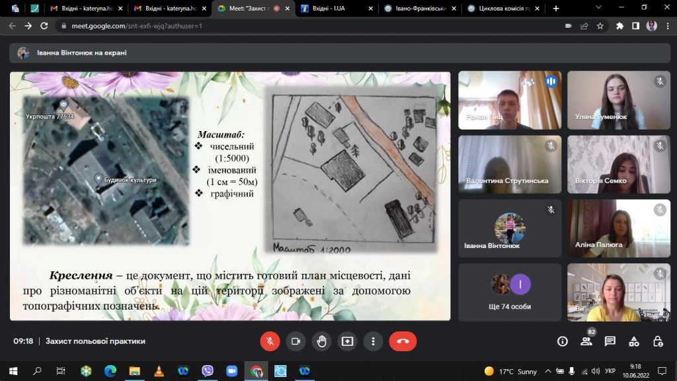Click the Present now screen share icon

[x=347, y=341]
